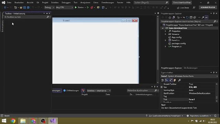Toggle auto-hide pin on Eigenschaften panel
The width and height of the screenshot is (220, 124).
pyautogui.click(x=214, y=73)
